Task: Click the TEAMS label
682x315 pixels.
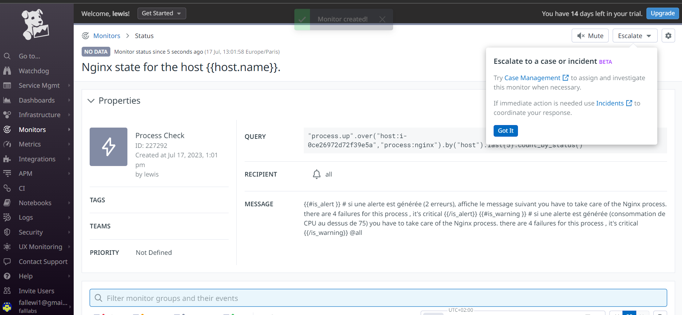Action: click(x=100, y=226)
